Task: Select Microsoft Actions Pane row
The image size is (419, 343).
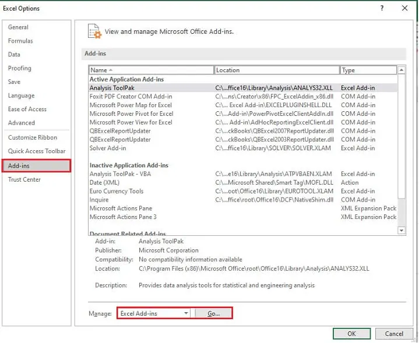Action: point(242,208)
